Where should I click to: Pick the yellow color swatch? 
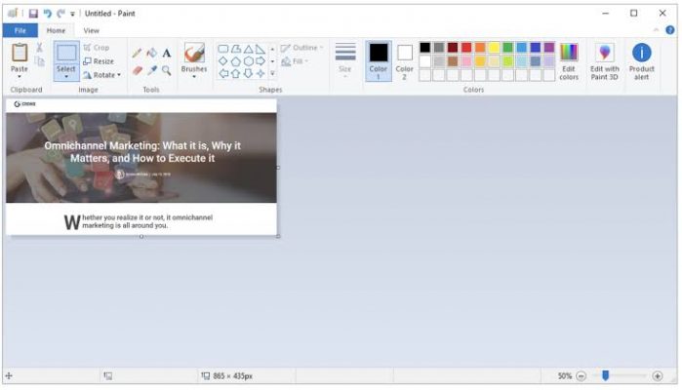click(x=494, y=48)
